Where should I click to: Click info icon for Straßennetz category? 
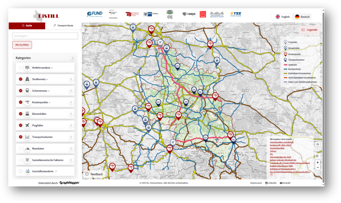point(71,79)
